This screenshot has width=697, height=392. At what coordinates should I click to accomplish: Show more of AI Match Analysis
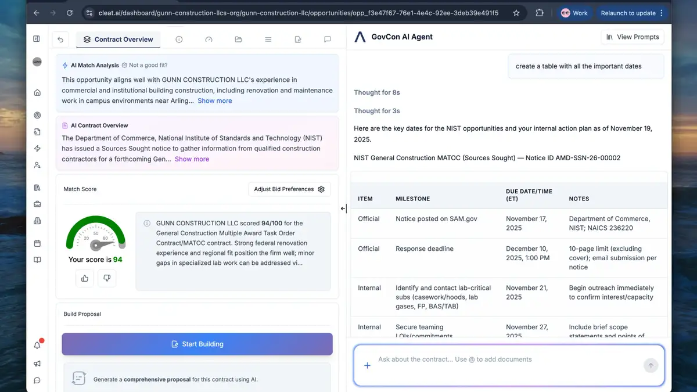[x=214, y=100]
